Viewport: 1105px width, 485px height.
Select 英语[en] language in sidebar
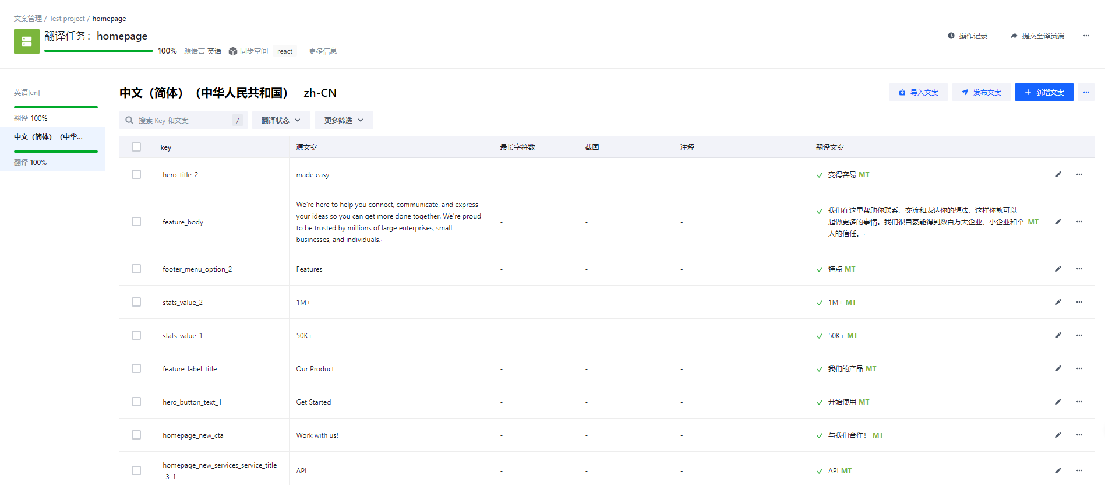pyautogui.click(x=27, y=93)
